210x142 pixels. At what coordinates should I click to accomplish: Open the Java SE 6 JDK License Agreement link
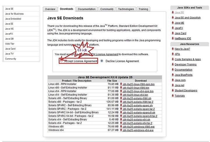(98, 54)
